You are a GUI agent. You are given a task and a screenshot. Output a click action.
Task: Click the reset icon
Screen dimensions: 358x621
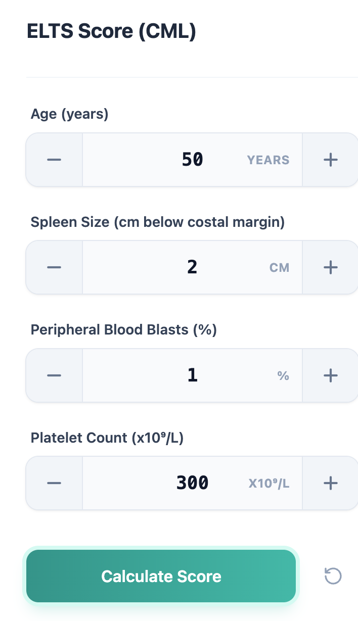pos(332,576)
